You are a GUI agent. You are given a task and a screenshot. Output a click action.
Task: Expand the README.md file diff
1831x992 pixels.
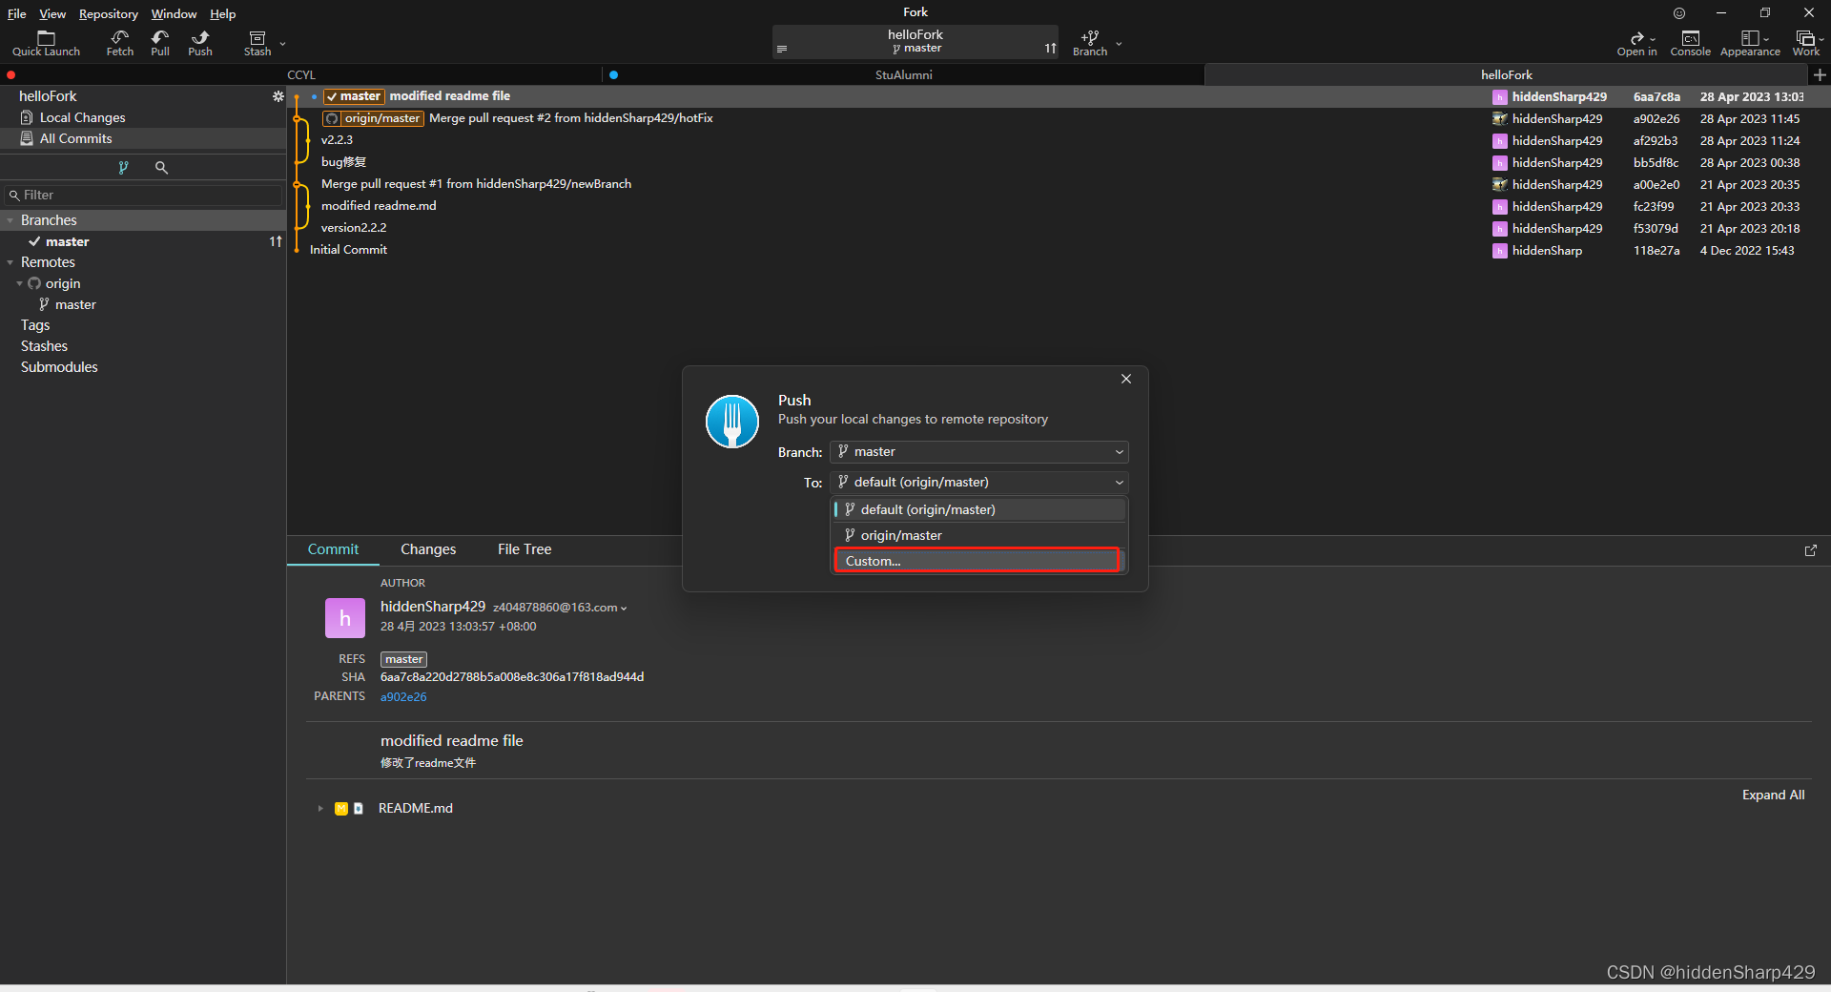click(320, 809)
